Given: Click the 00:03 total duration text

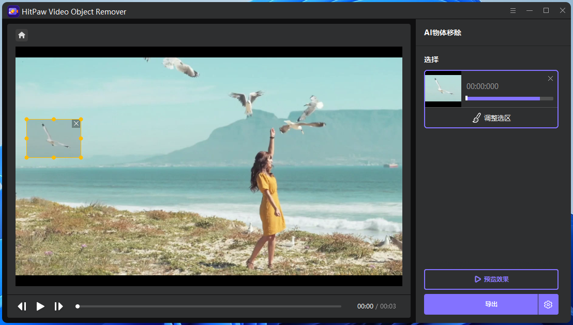Looking at the screenshot, I should point(388,306).
